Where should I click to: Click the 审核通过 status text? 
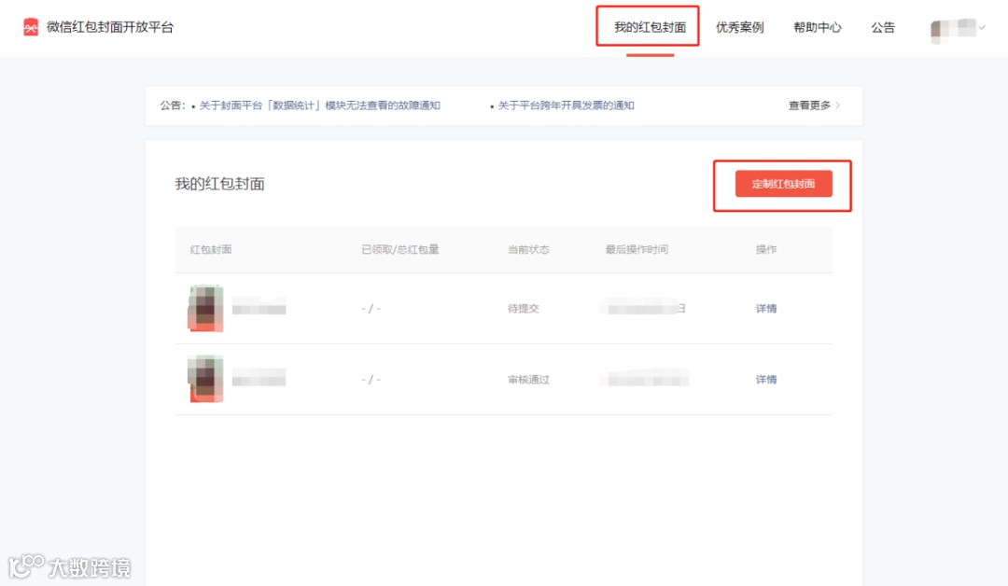(528, 379)
